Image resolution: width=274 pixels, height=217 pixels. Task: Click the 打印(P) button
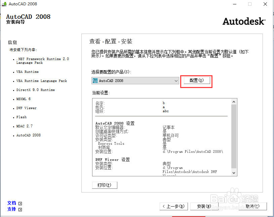click(x=105, y=185)
